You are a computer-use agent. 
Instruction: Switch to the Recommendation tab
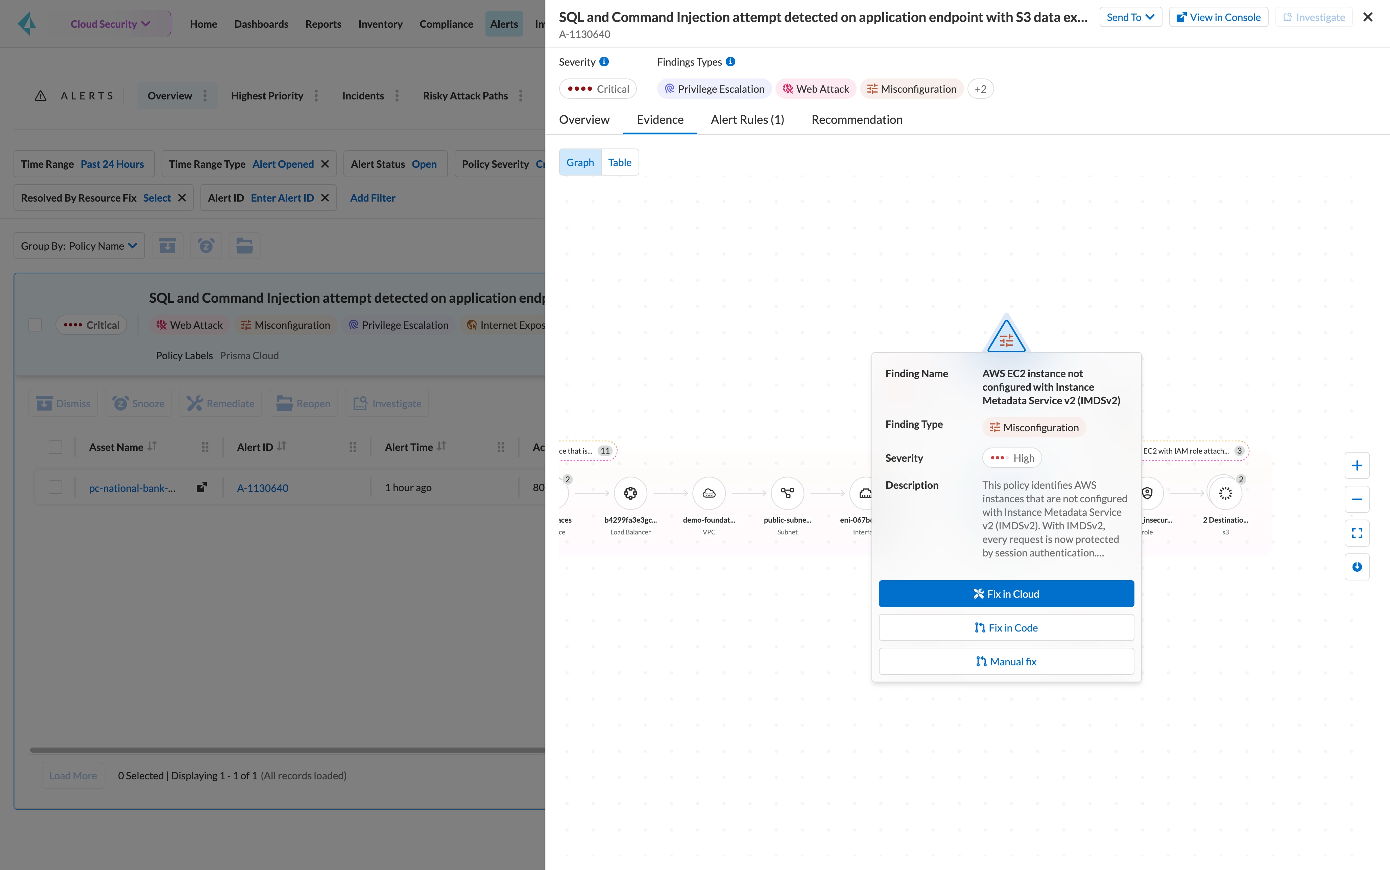pos(857,120)
